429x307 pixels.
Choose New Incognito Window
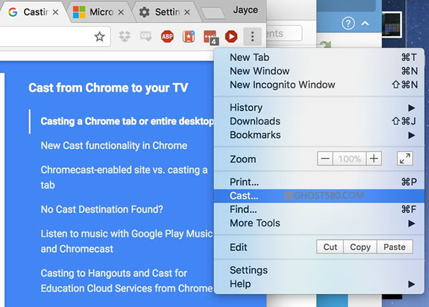319,84
